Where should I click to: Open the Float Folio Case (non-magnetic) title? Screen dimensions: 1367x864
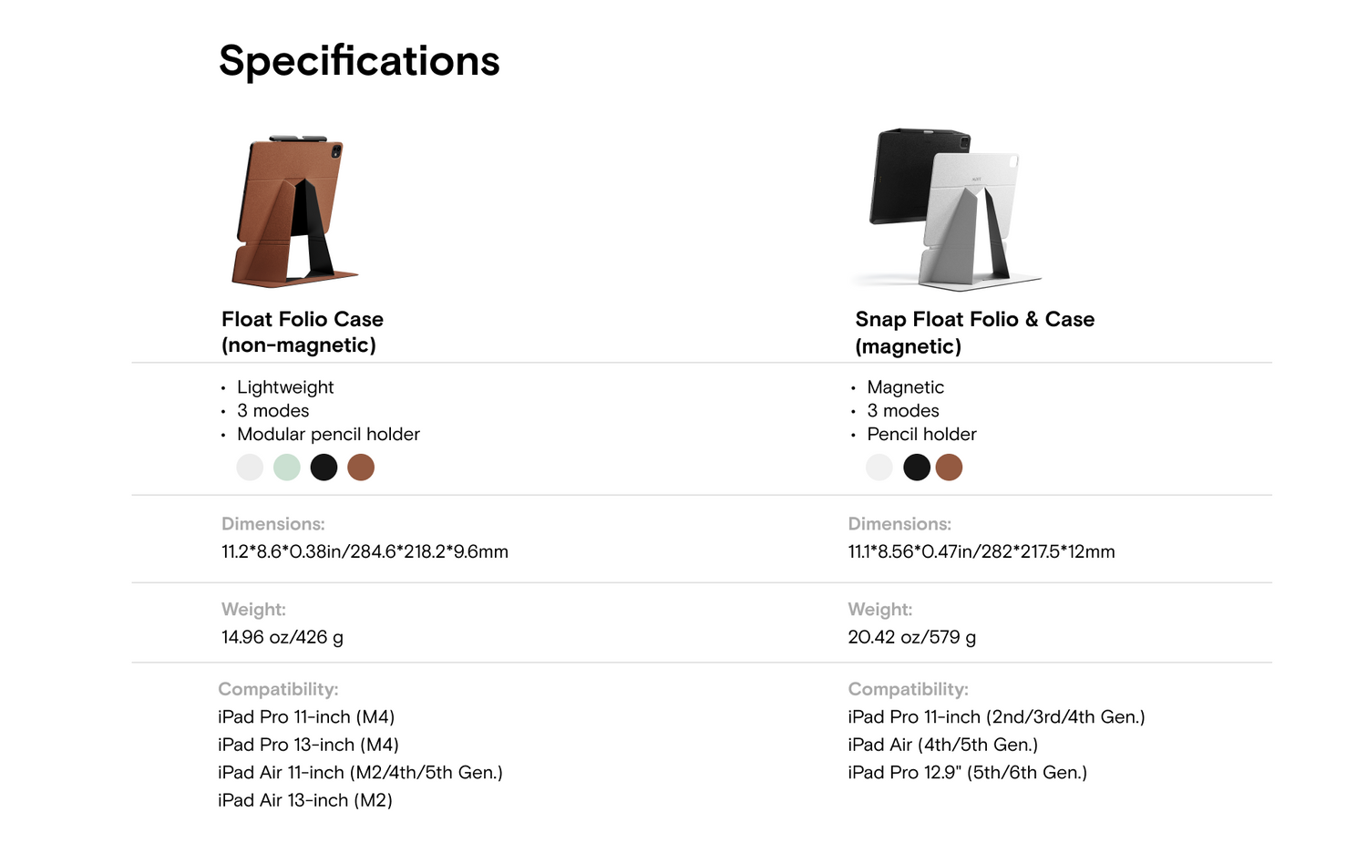coord(302,332)
